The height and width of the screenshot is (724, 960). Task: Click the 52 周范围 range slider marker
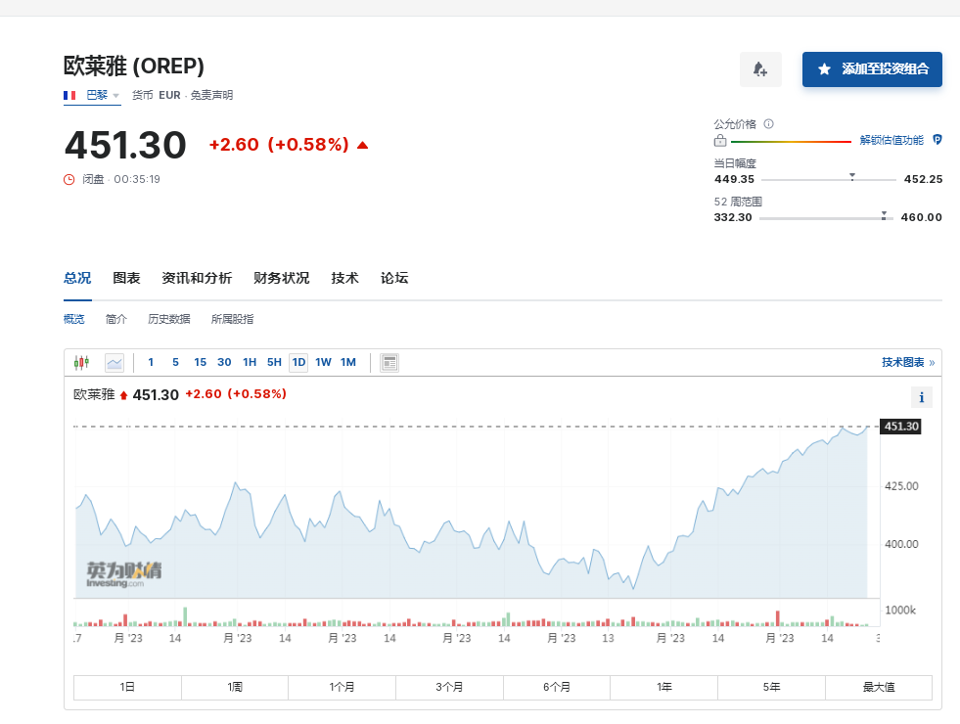click(884, 215)
